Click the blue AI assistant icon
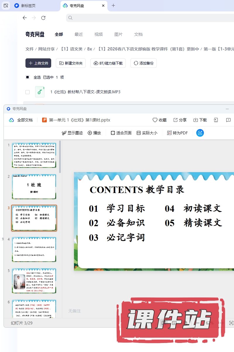The width and height of the screenshot is (234, 352). (200, 133)
